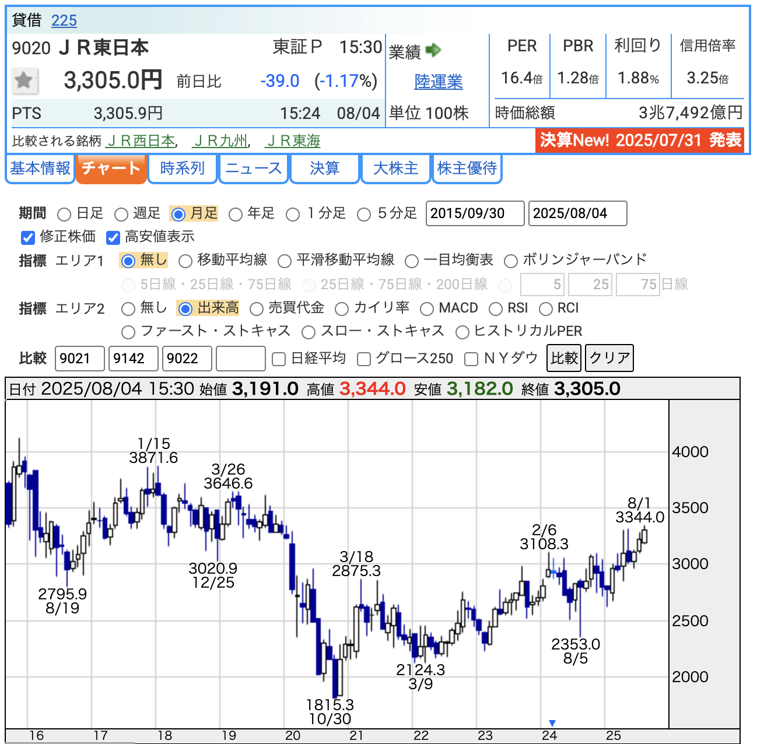The width and height of the screenshot is (757, 744).
Task: Select RSI indicator
Action: tap(496, 308)
